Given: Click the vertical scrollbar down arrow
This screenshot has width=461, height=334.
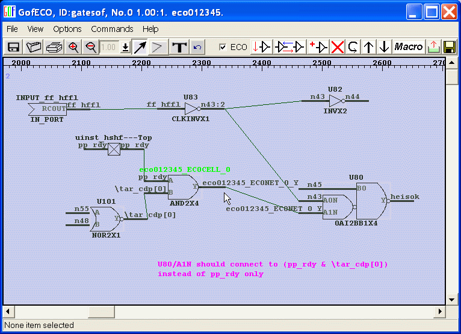Looking at the screenshot, I should pos(453,299).
